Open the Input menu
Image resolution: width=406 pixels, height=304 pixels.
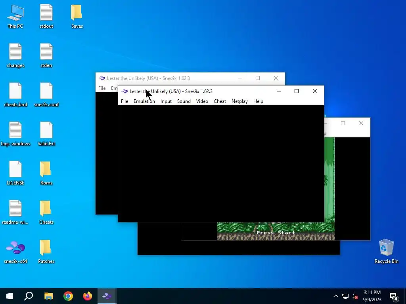click(166, 101)
